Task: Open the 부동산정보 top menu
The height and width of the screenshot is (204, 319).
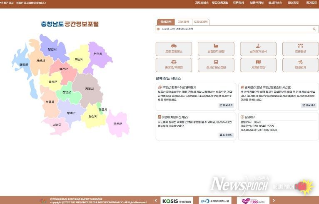Action: point(257,2)
